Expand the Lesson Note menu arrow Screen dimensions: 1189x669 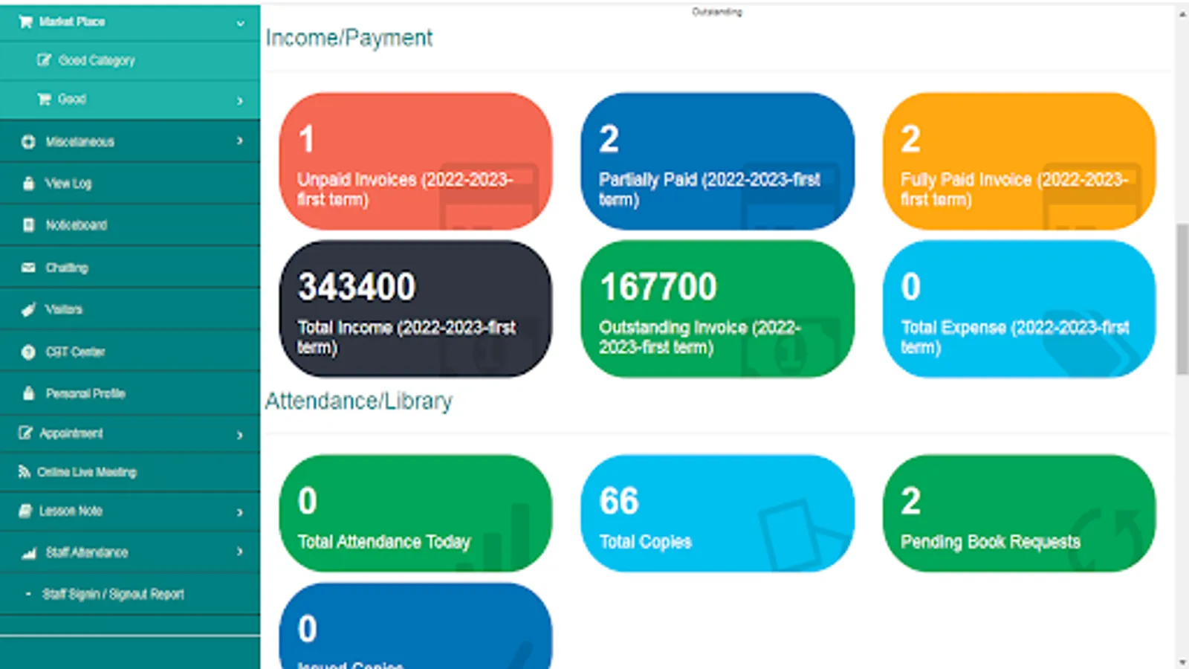click(240, 512)
